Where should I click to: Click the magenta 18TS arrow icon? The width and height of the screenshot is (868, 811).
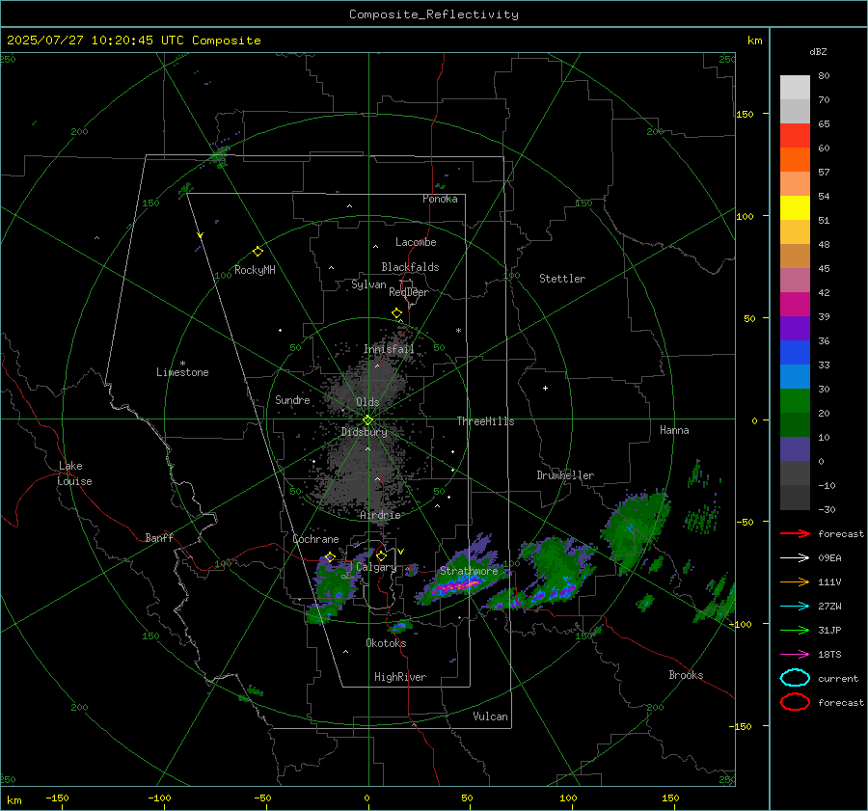(x=795, y=655)
